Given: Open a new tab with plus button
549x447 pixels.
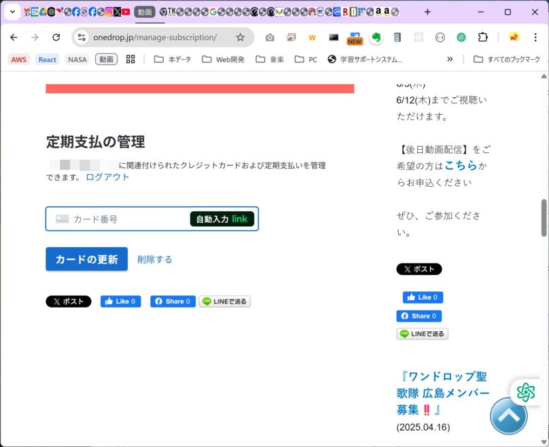Looking at the screenshot, I should (427, 12).
